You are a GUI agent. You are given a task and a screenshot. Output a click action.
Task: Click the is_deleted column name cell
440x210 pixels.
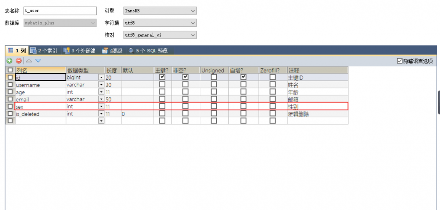[41, 114]
